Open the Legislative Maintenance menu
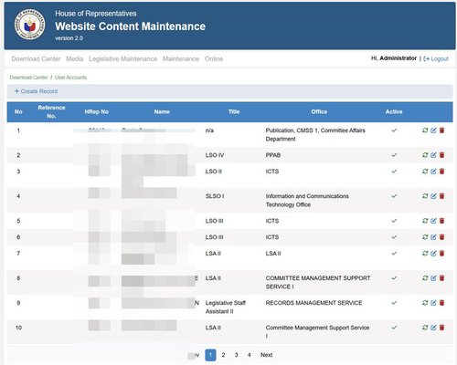Image resolution: width=457 pixels, height=365 pixels. tap(123, 59)
